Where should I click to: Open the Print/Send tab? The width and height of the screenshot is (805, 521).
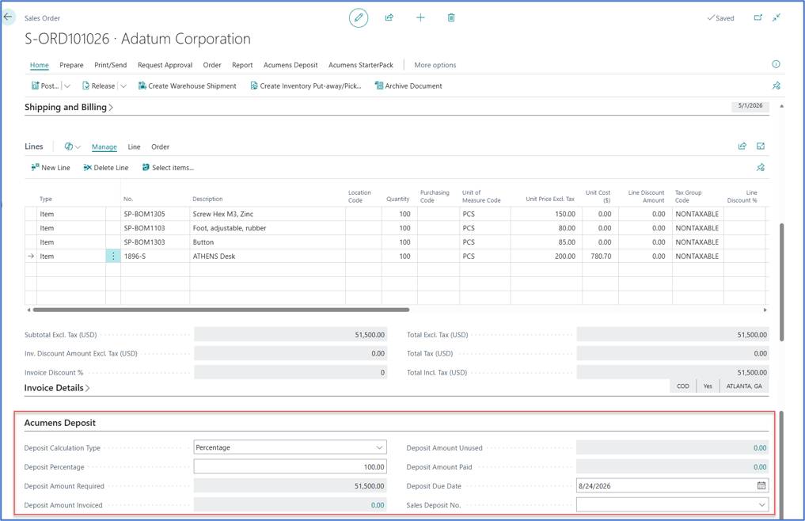pos(110,65)
